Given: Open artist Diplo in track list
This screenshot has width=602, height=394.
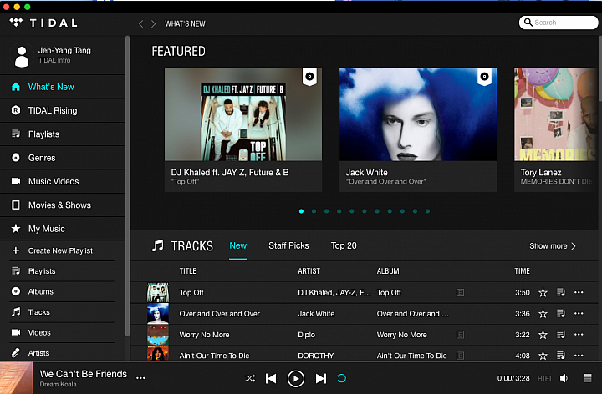Looking at the screenshot, I should [x=306, y=335].
